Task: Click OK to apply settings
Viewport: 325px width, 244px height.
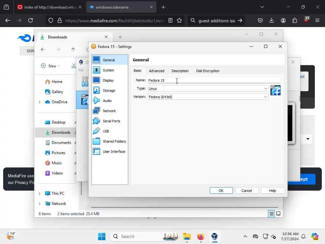Action: [221, 191]
